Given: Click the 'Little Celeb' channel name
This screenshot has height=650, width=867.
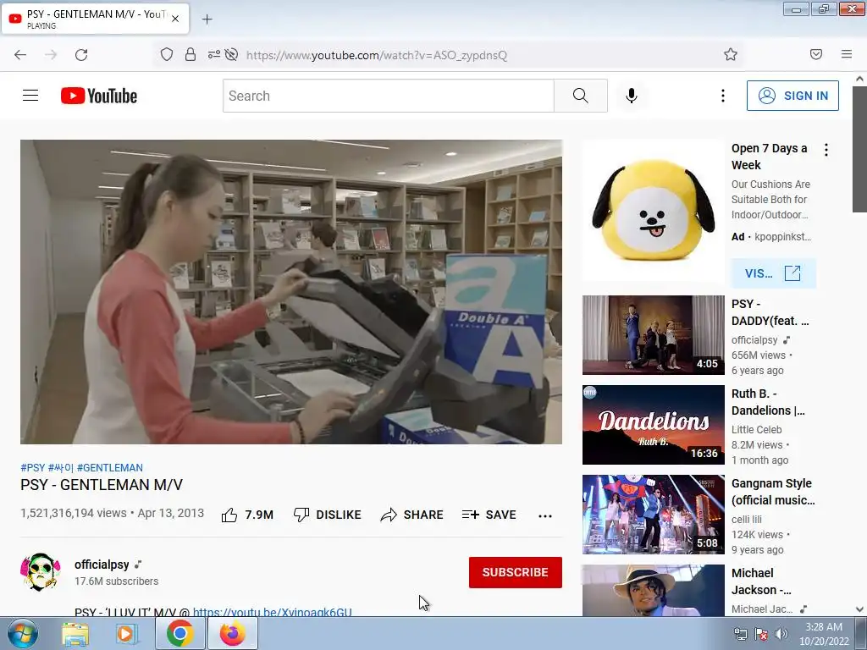Looking at the screenshot, I should pos(756,429).
